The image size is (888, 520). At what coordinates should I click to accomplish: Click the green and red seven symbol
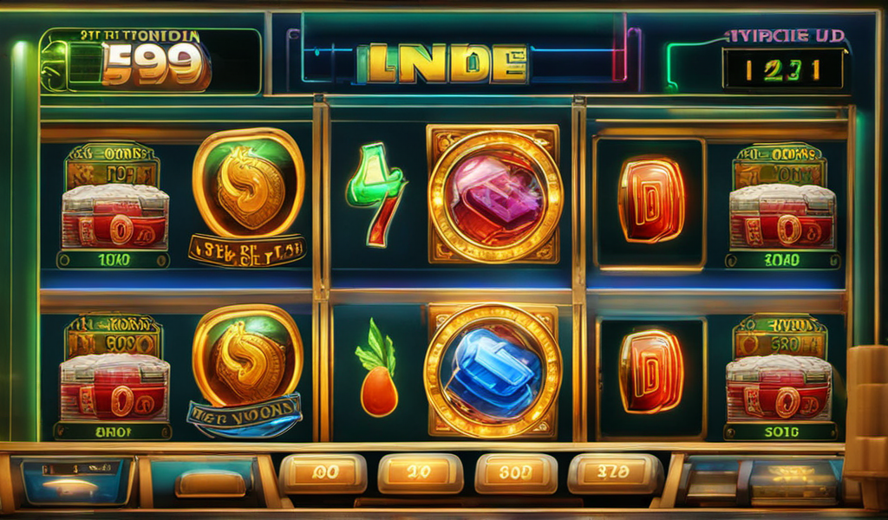tap(376, 194)
